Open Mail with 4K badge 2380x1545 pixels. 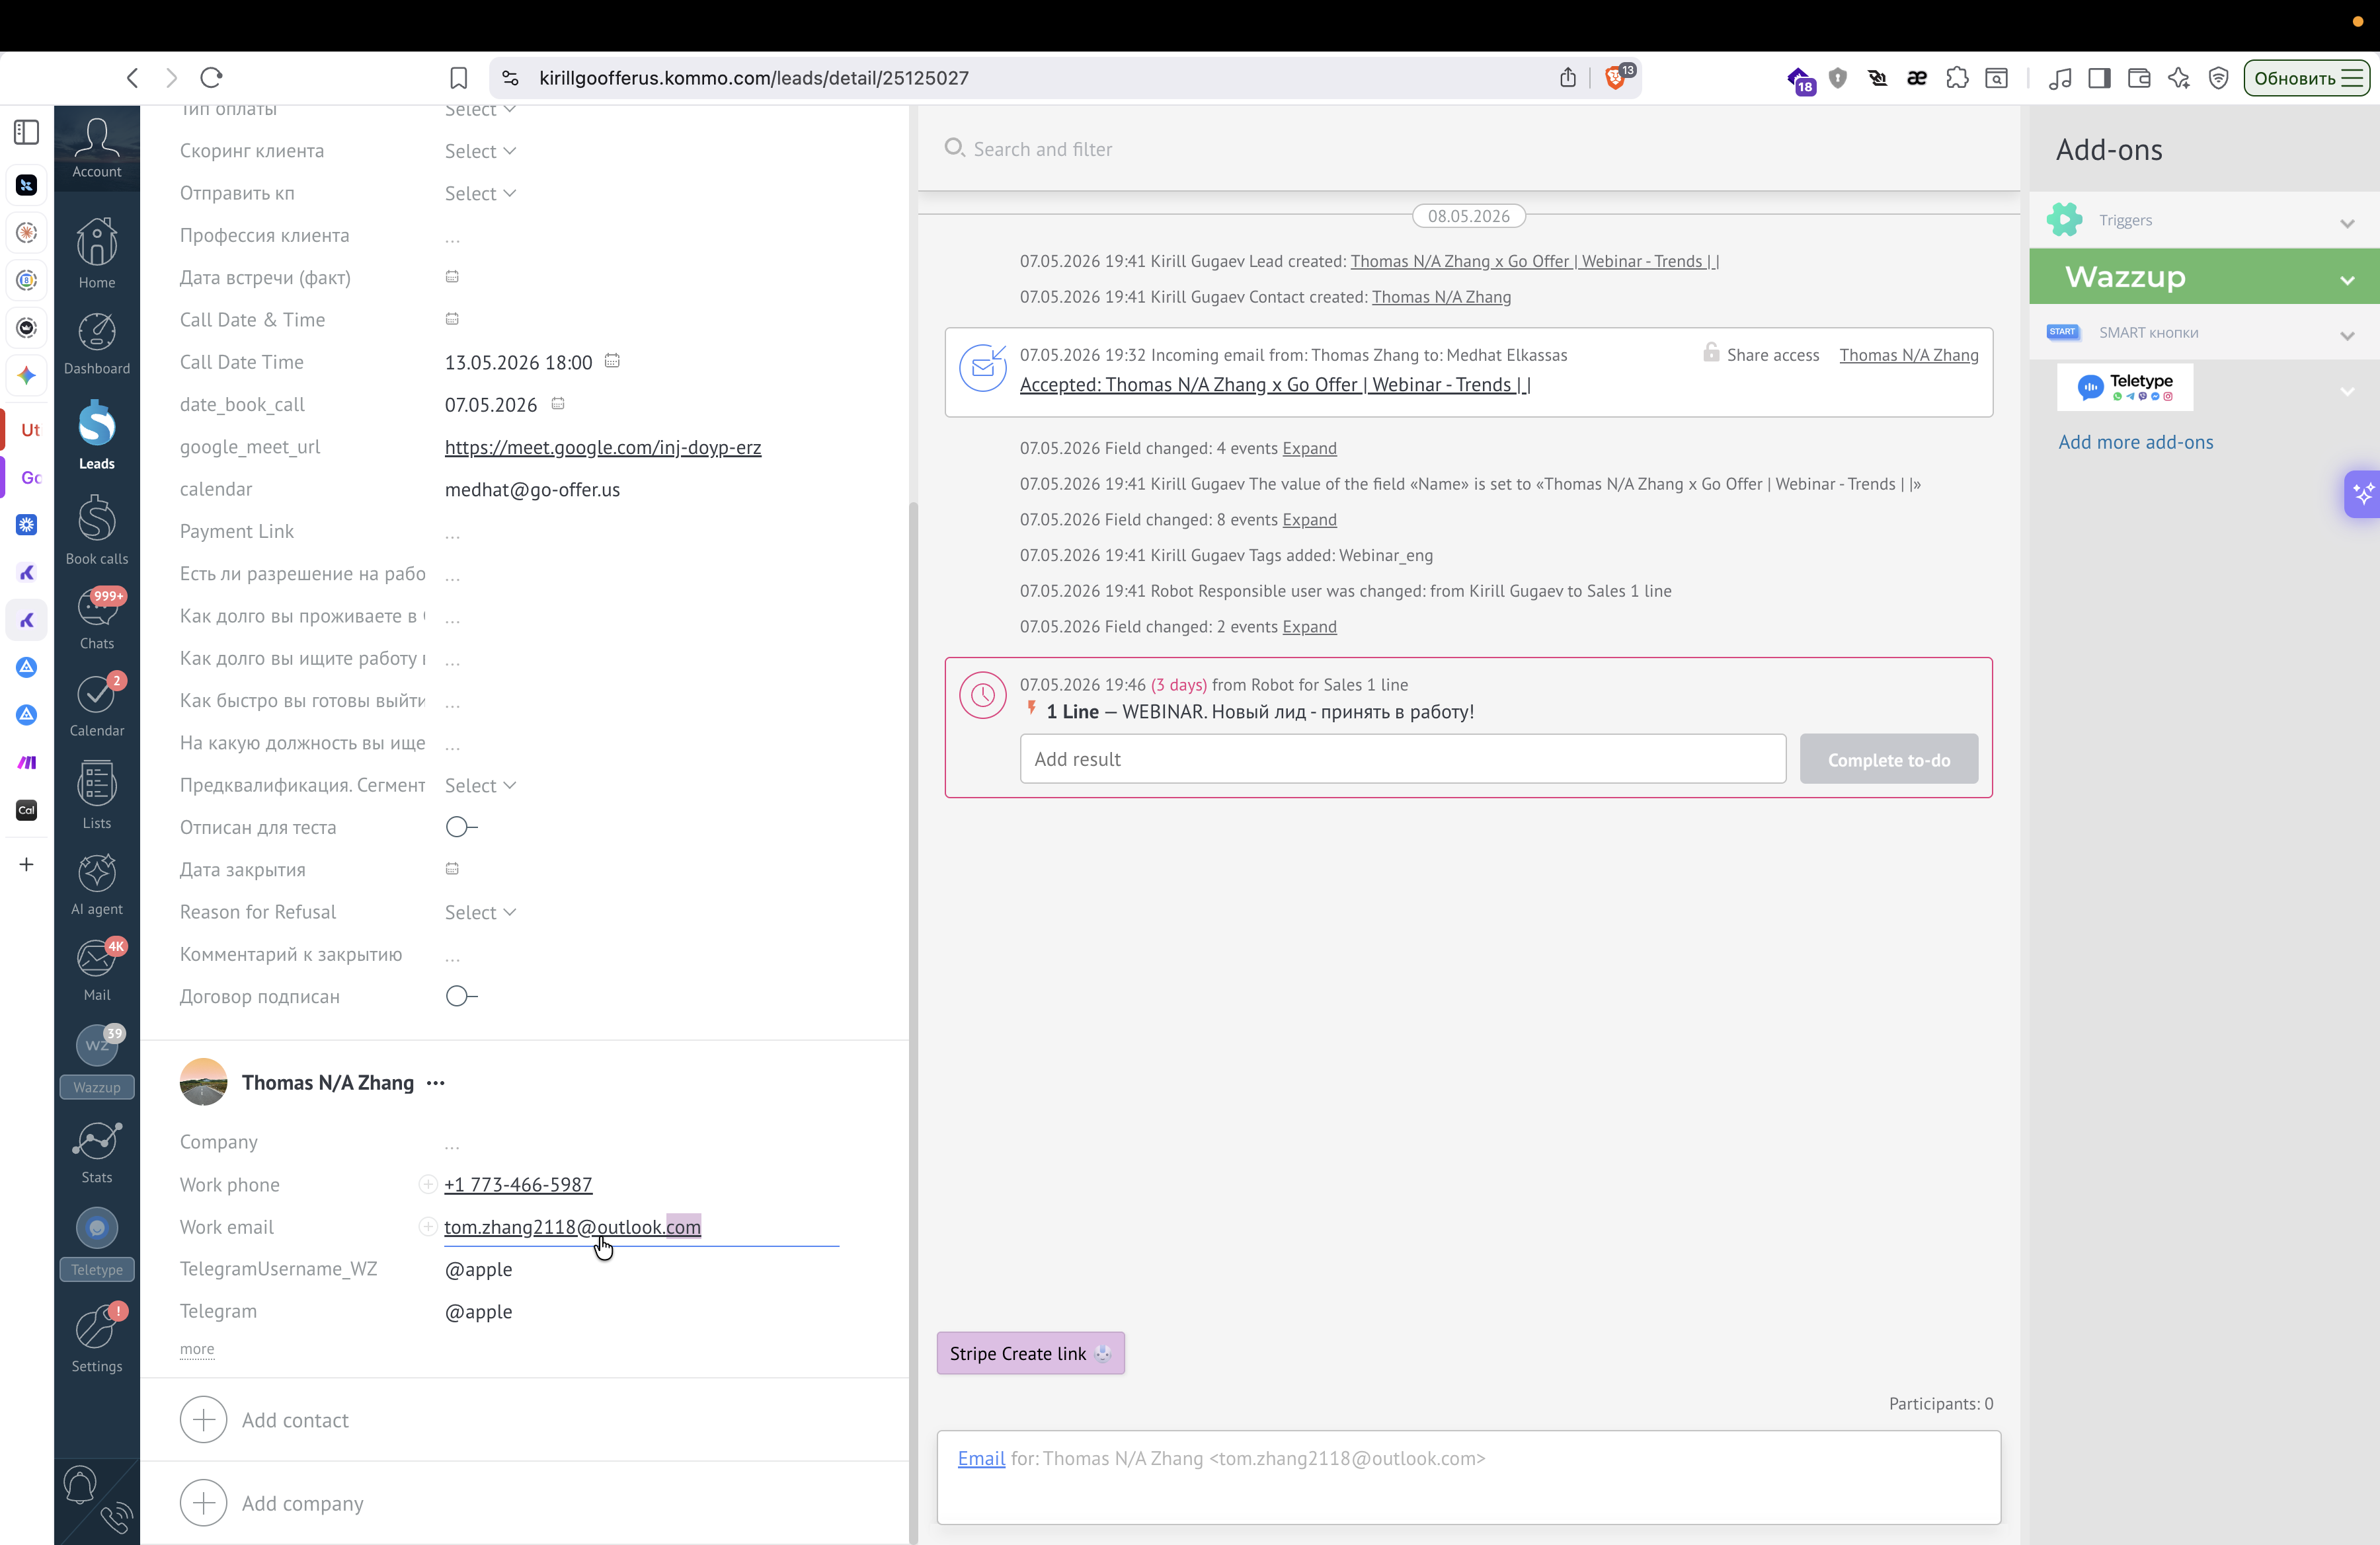pos(97,970)
